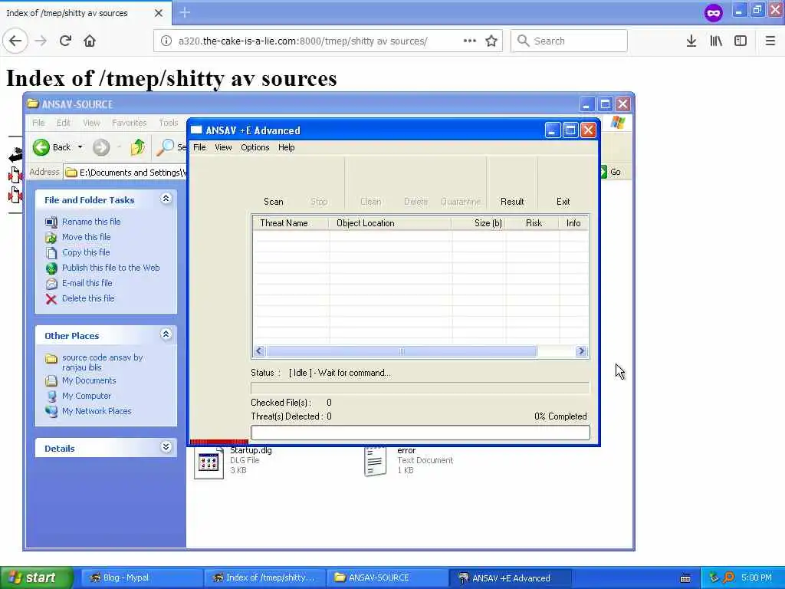Open the Help menu in ANSAV
Screen dimensions: 785x589
pyautogui.click(x=287, y=147)
